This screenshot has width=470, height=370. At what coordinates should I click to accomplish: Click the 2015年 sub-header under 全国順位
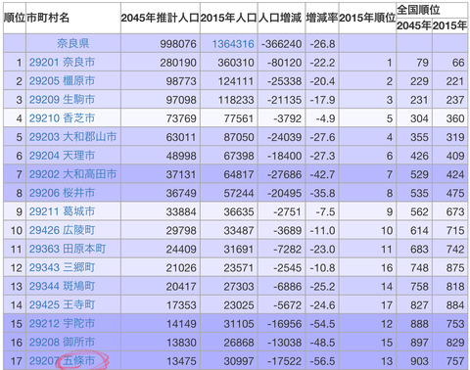(449, 25)
